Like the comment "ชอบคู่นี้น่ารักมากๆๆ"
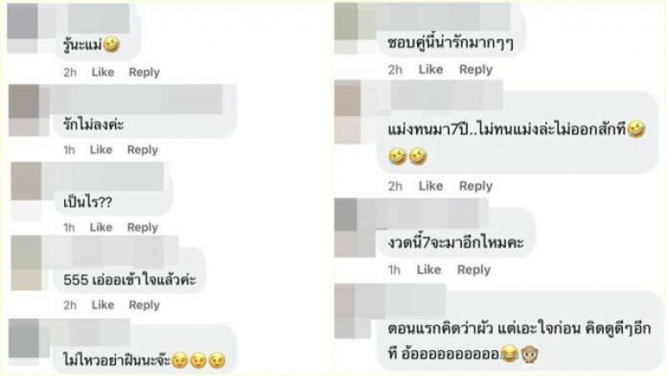Viewport: 667px width, 376px height. pos(431,69)
